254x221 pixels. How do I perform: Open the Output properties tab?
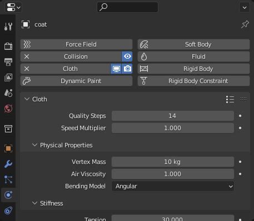(x=8, y=62)
